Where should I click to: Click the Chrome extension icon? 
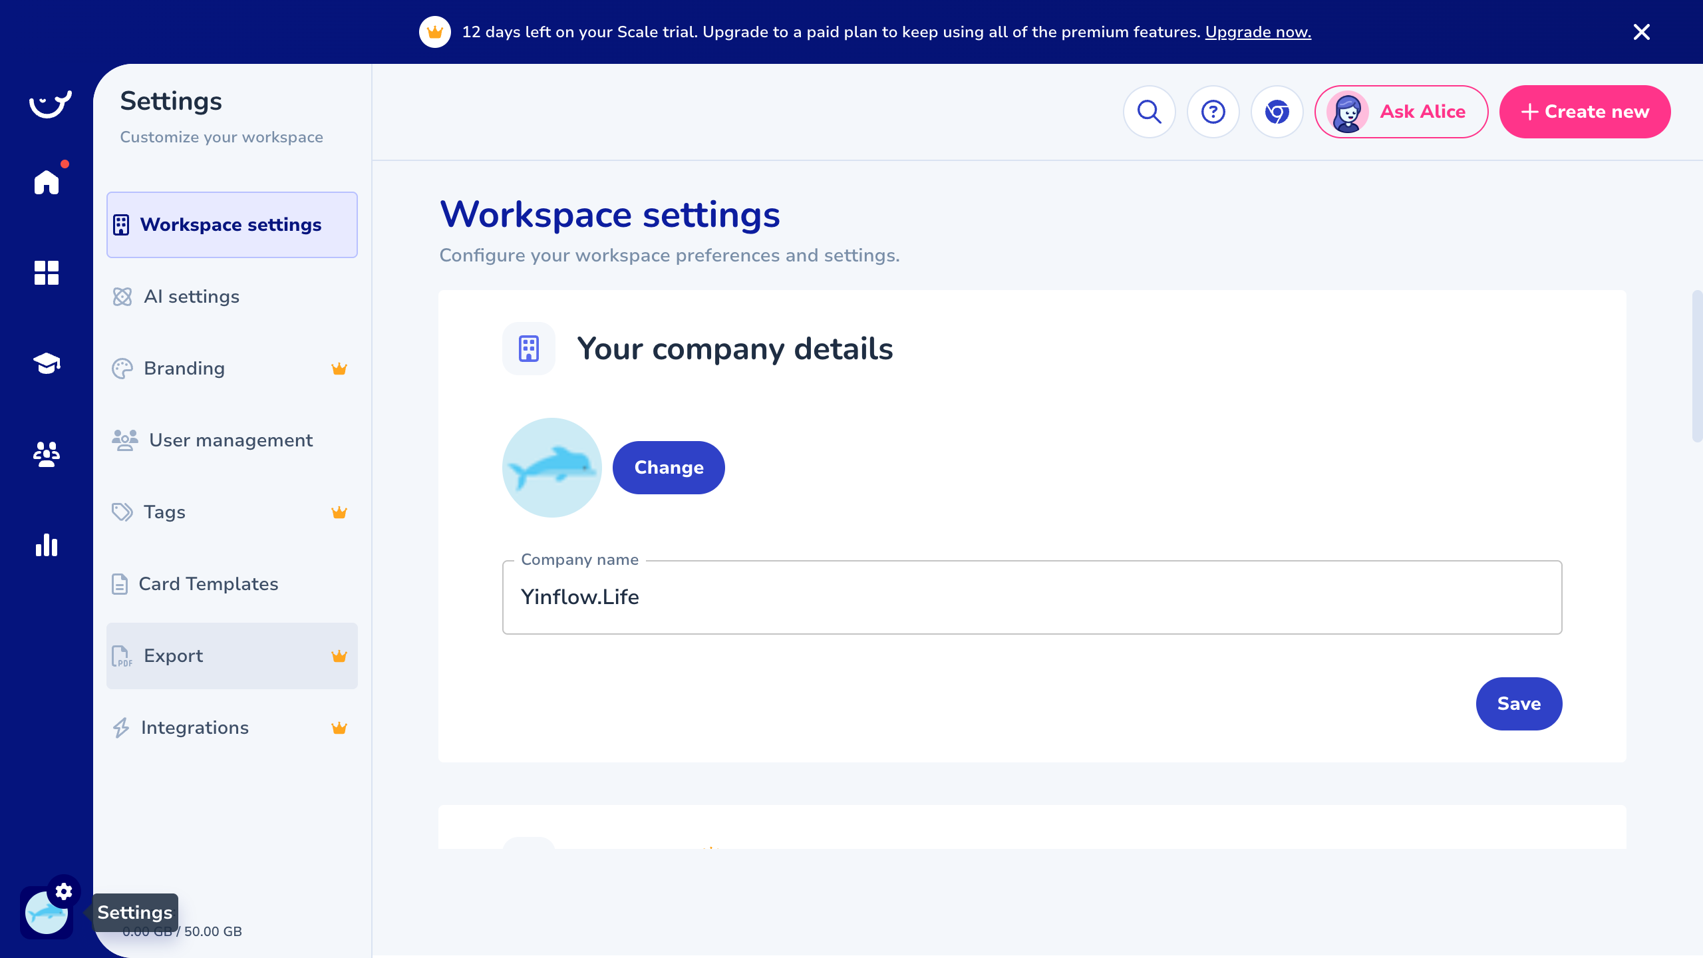(x=1277, y=112)
